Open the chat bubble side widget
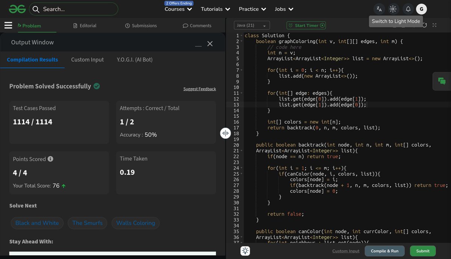The image size is (451, 259). [442, 81]
